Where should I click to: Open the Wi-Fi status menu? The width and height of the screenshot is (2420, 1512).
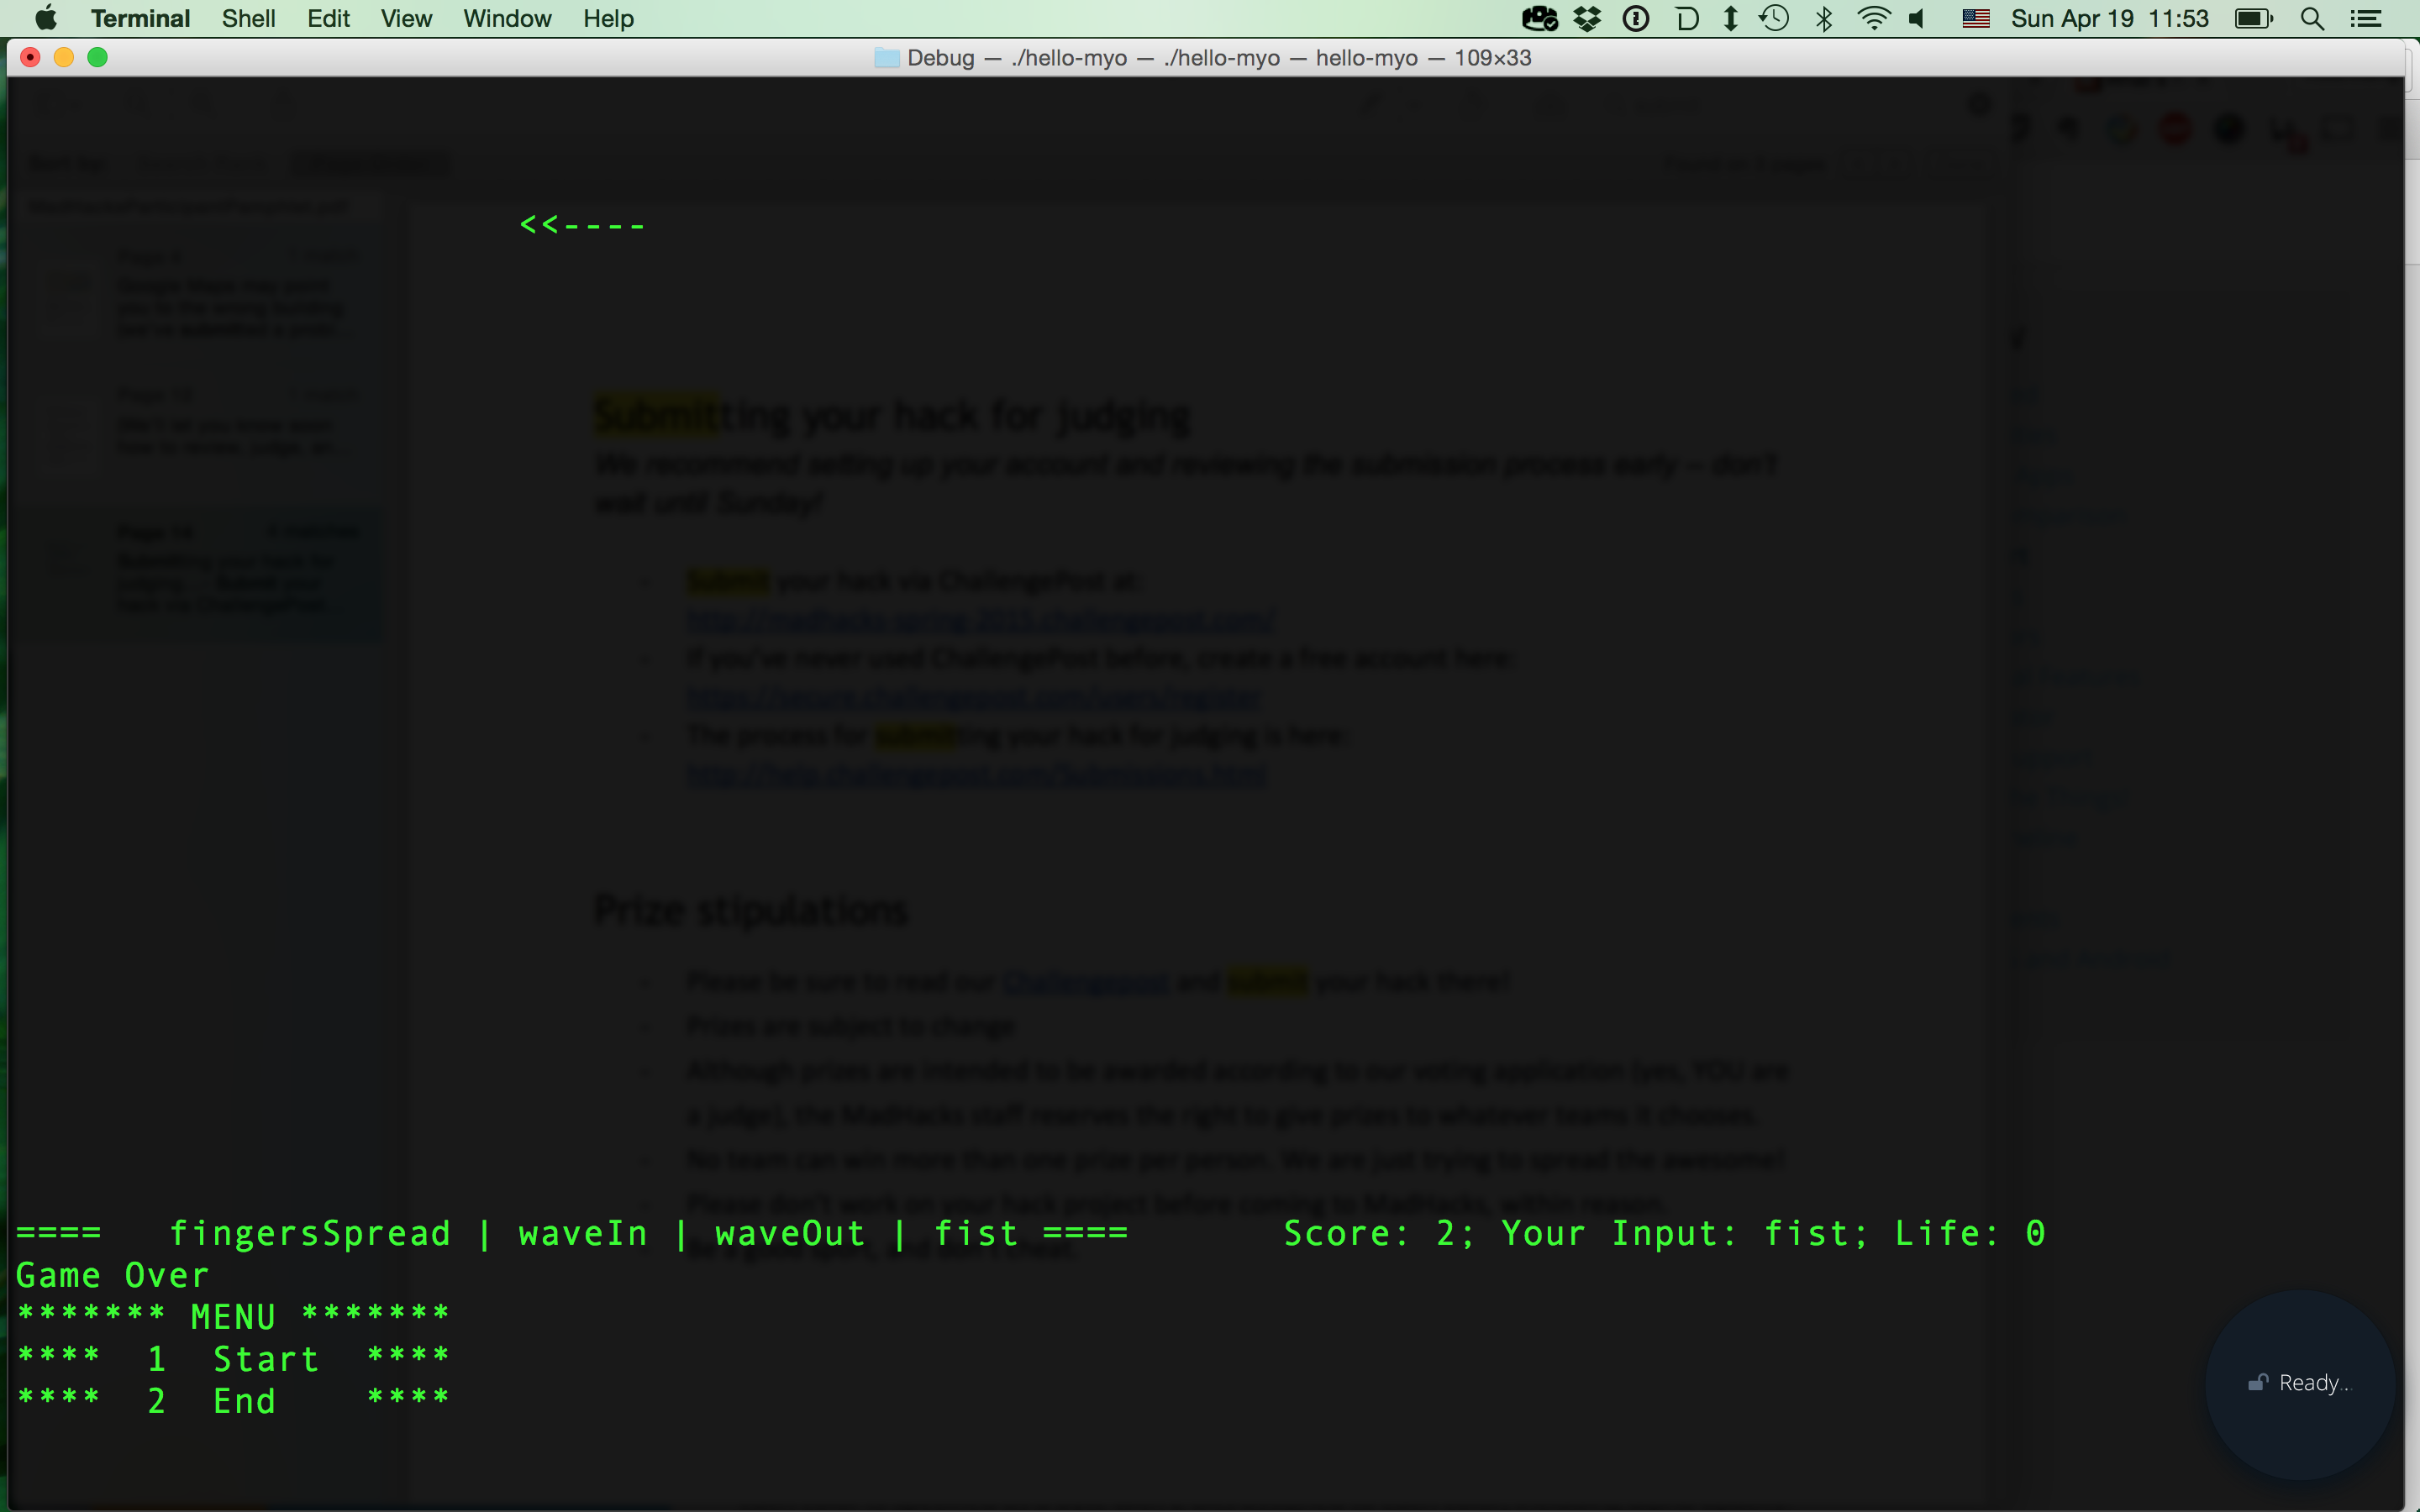[x=1873, y=19]
